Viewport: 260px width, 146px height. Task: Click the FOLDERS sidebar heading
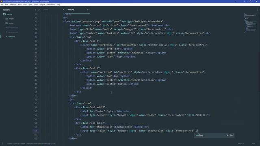6,10
